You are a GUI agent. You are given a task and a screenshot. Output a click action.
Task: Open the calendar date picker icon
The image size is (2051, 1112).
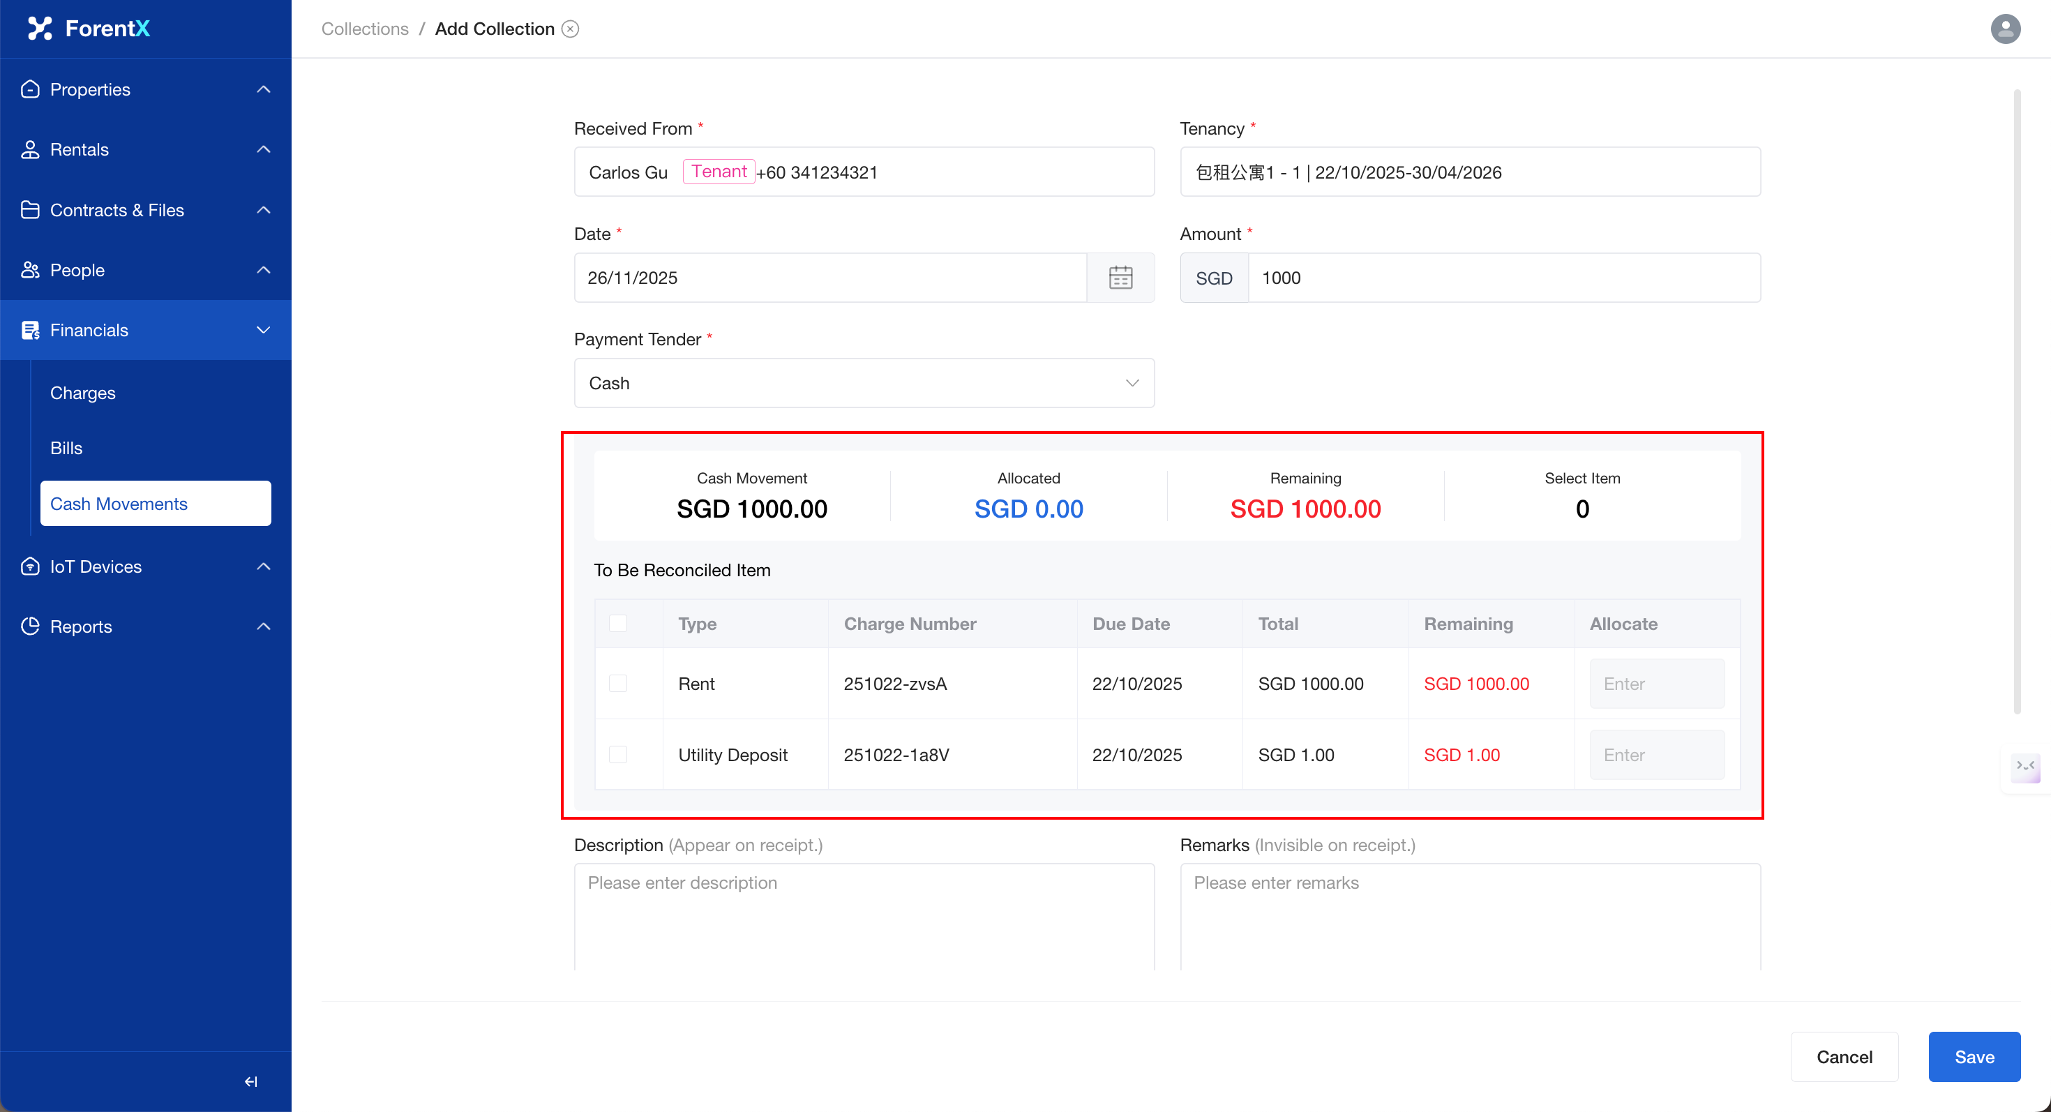(x=1120, y=278)
